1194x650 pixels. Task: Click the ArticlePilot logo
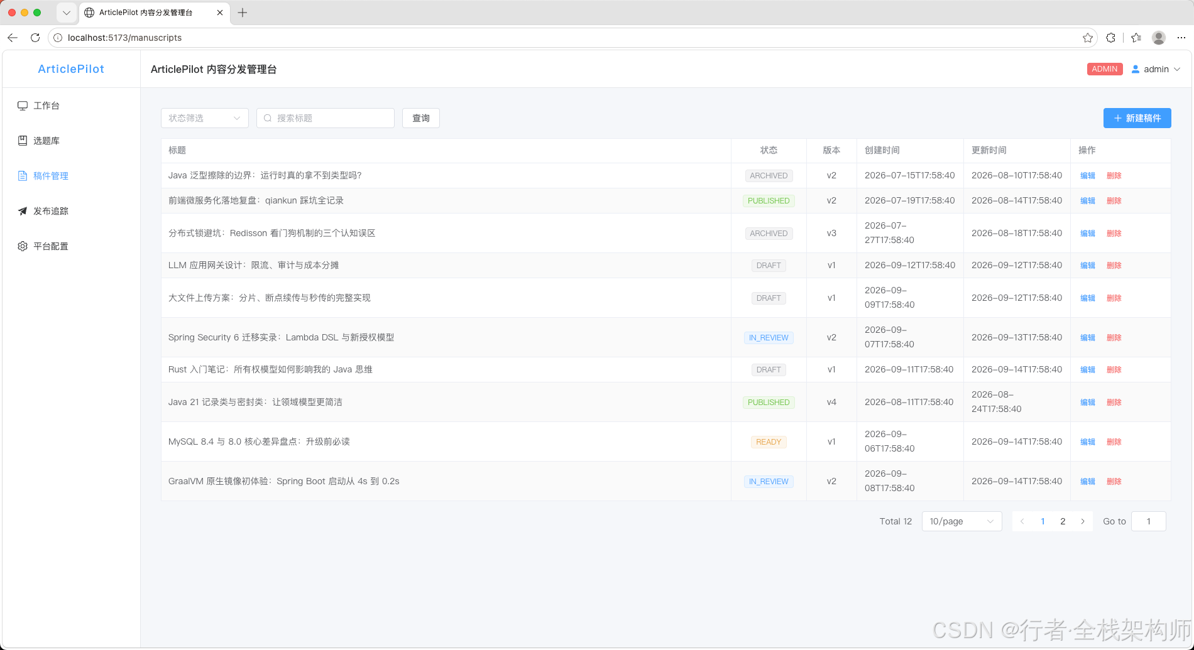(x=71, y=69)
